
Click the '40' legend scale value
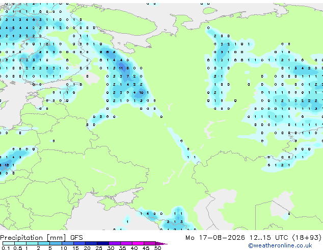click(134, 248)
